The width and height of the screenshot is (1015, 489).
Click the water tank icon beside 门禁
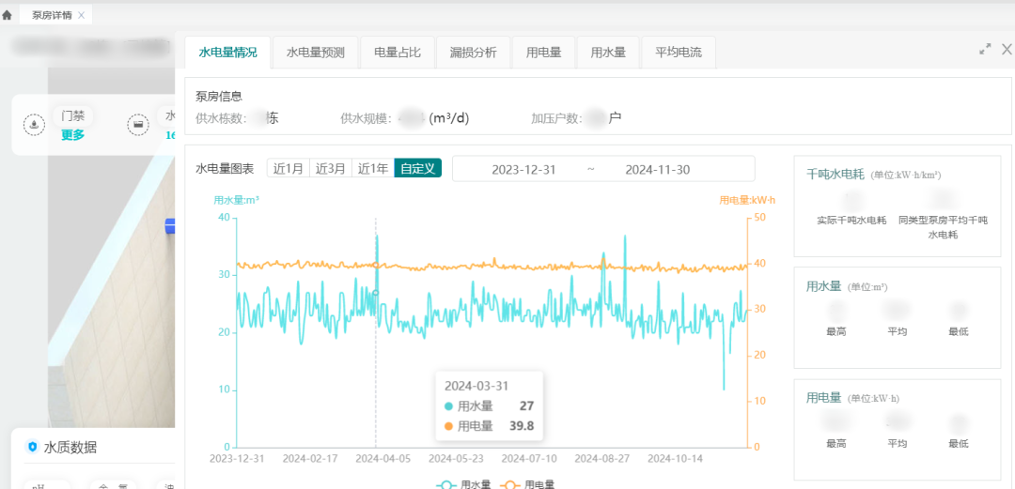138,125
